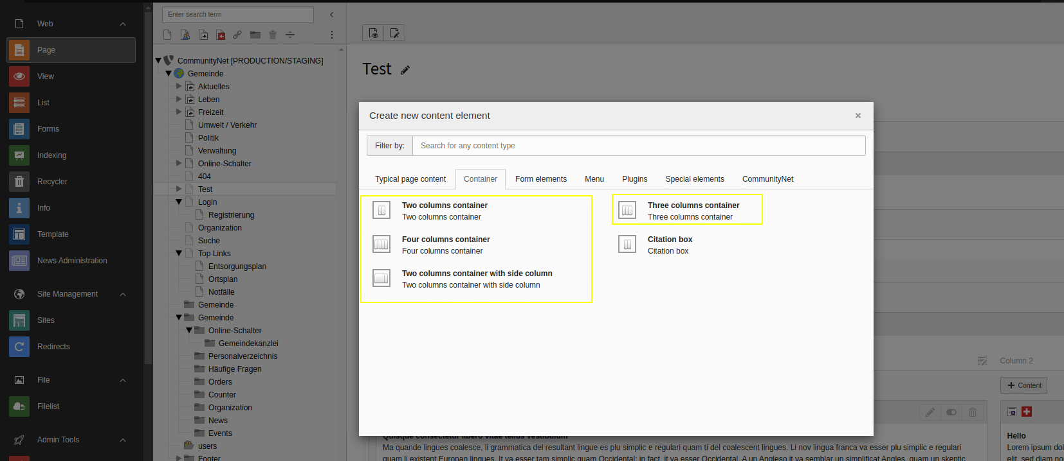
Task: Switch to Typical page content tab
Action: (410, 179)
